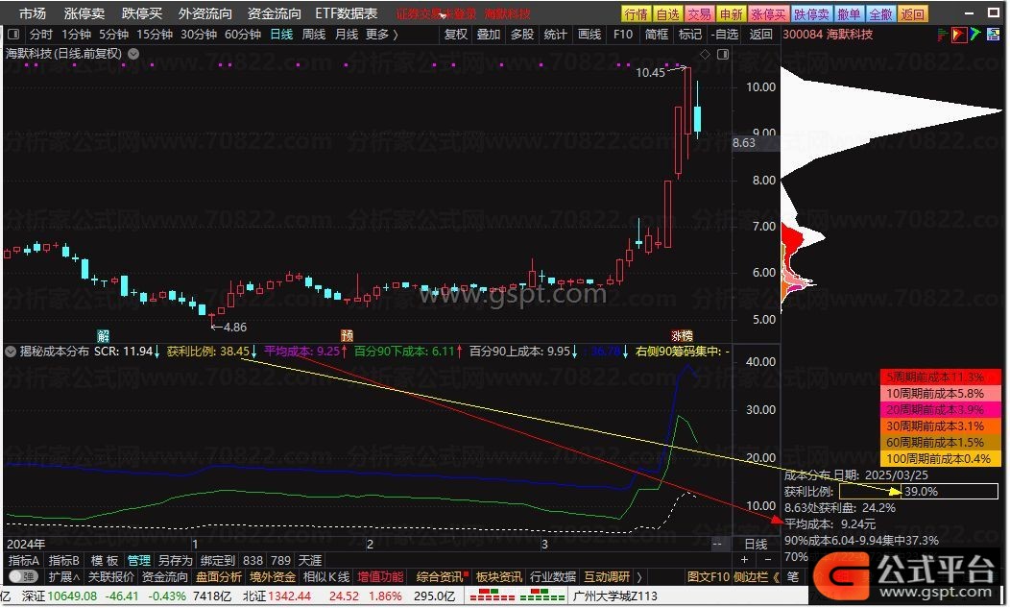This screenshot has width=1010, height=608.
Task: Click the yellow 自选 button
Action: (x=668, y=14)
